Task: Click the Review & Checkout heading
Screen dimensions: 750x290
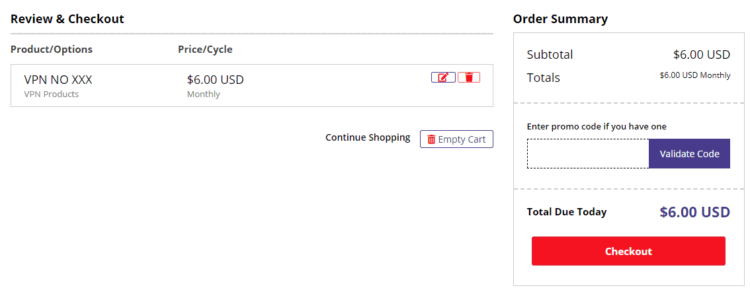Action: tap(67, 19)
